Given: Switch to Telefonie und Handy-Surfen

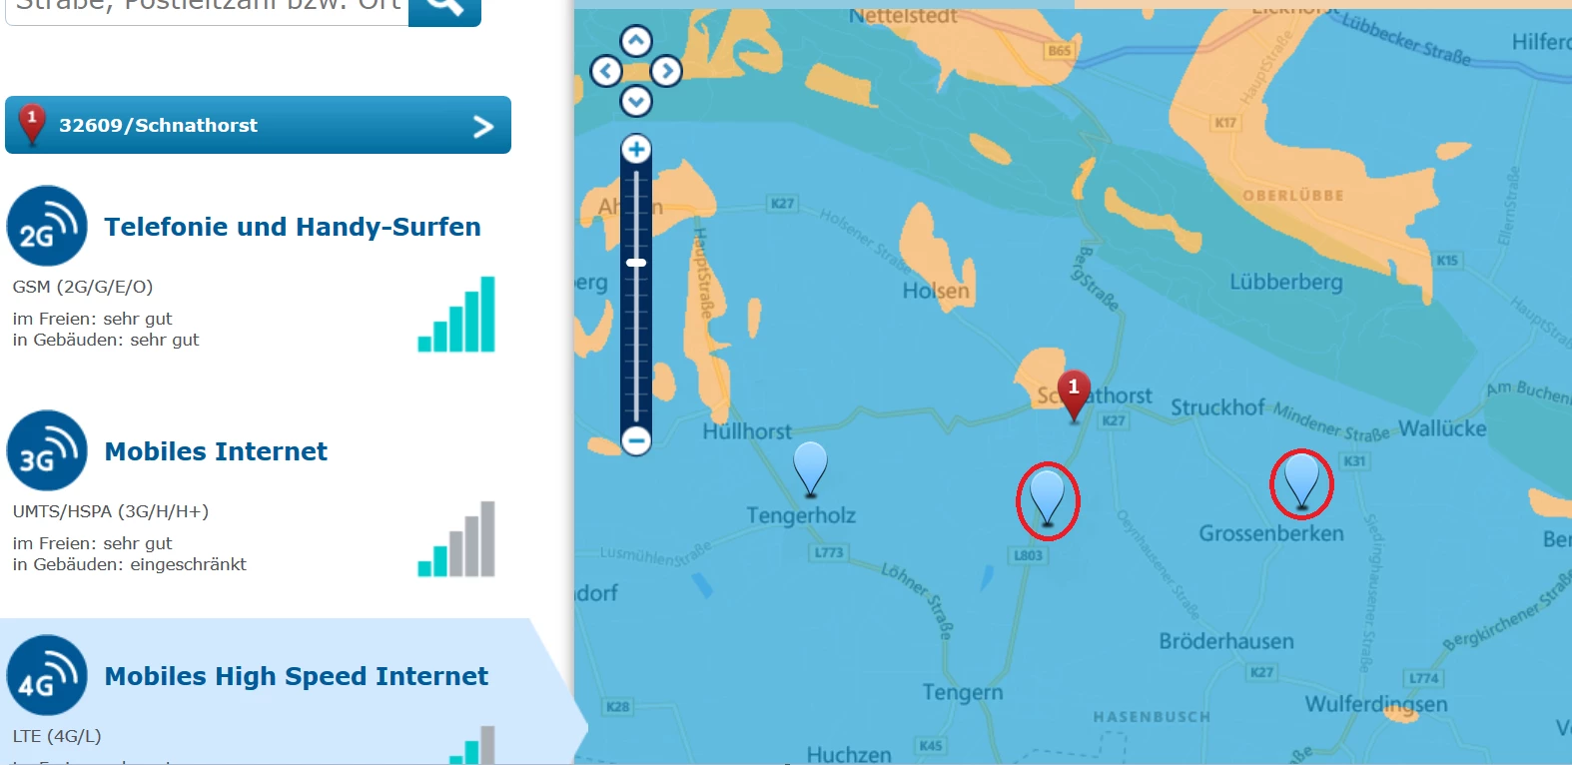Looking at the screenshot, I should coord(293,227).
